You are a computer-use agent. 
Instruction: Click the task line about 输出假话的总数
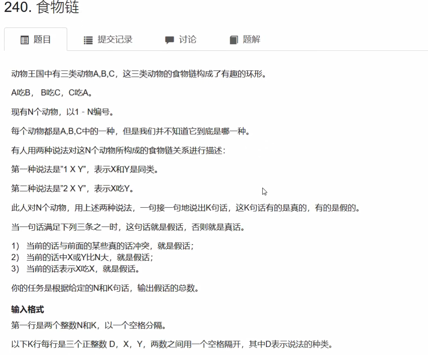105,288
